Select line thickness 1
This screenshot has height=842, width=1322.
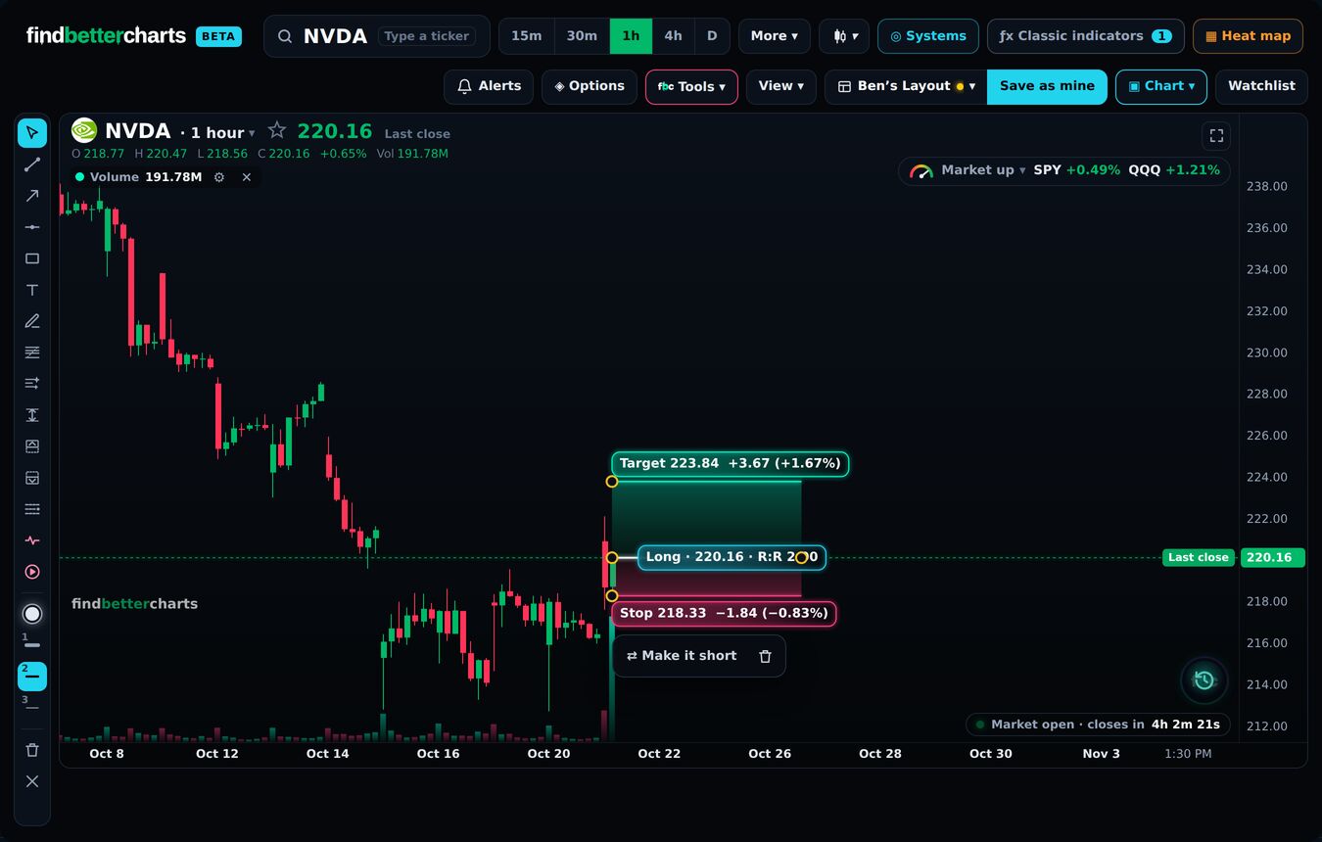[x=32, y=642]
